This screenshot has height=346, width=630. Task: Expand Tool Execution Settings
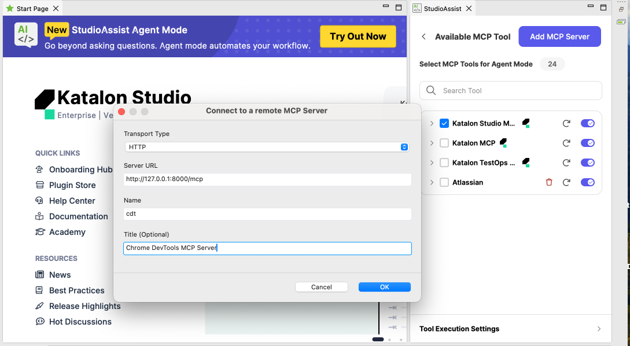point(599,329)
